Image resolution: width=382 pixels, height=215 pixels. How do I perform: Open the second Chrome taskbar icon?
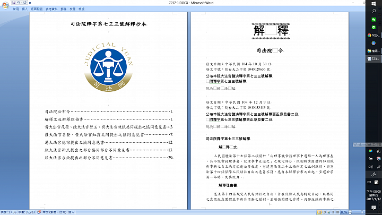(x=374, y=43)
